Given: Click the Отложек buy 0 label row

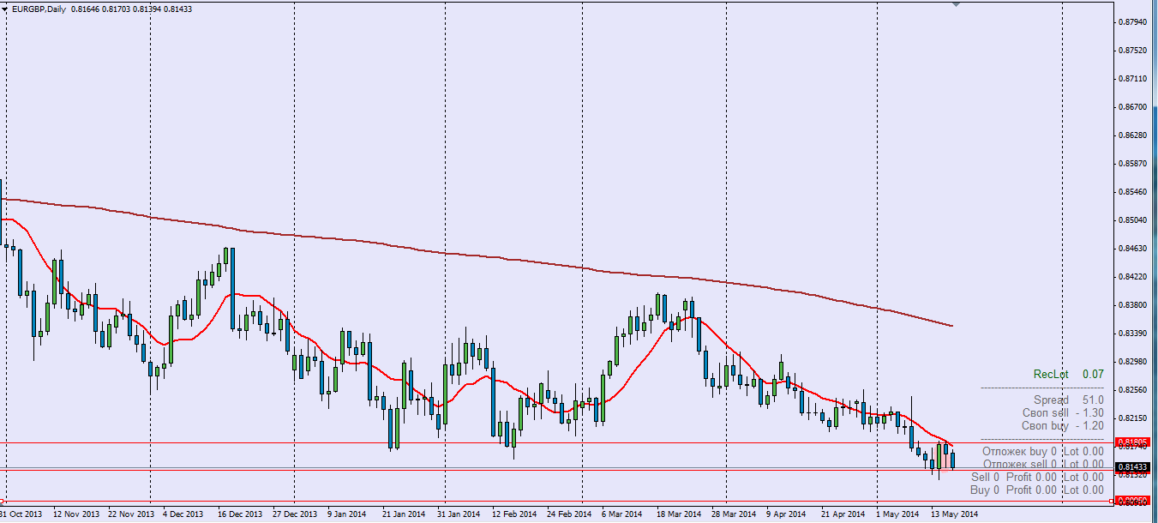Looking at the screenshot, I should coord(1043,451).
